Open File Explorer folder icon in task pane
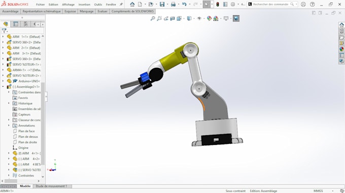This screenshot has height=193, width=345. [x=341, y=37]
